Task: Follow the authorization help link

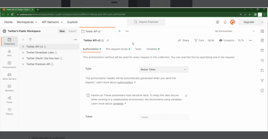Action: [x=125, y=82]
